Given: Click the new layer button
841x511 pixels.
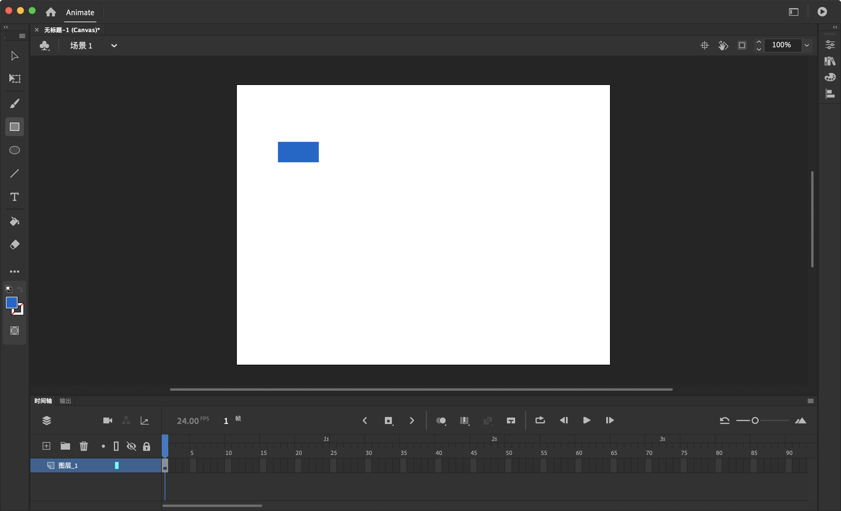Looking at the screenshot, I should [46, 446].
